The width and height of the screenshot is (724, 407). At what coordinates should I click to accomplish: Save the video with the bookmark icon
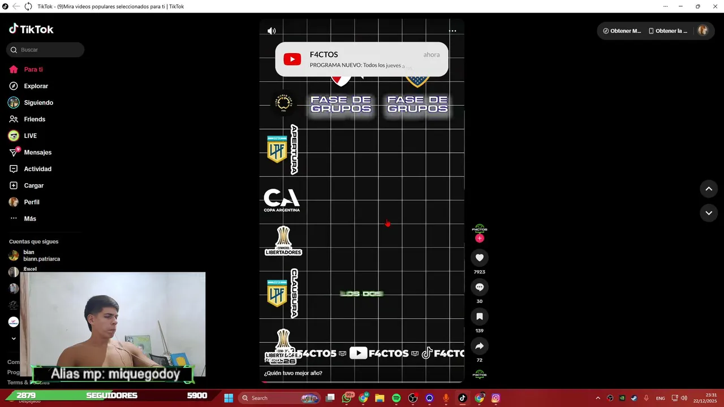[x=480, y=317]
